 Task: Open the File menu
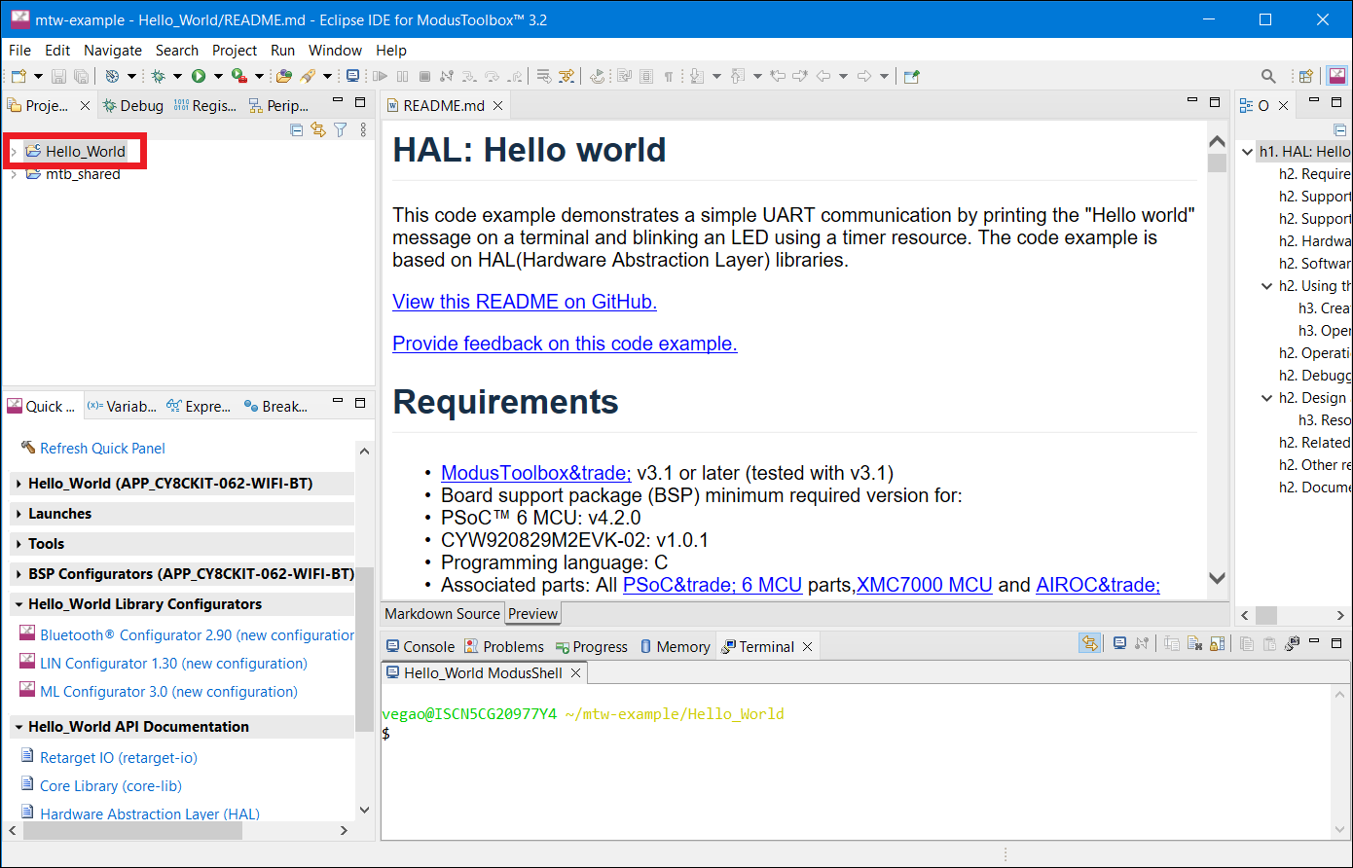pos(19,50)
